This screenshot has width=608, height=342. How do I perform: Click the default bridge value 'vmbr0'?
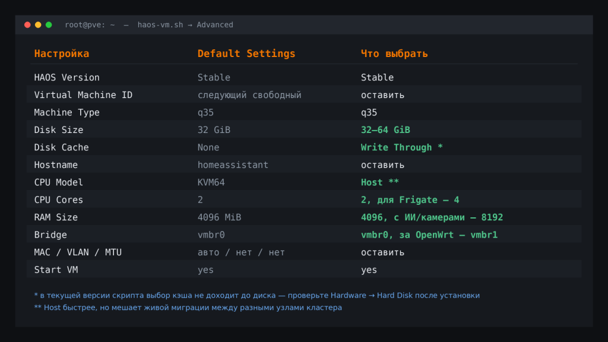[x=211, y=235]
